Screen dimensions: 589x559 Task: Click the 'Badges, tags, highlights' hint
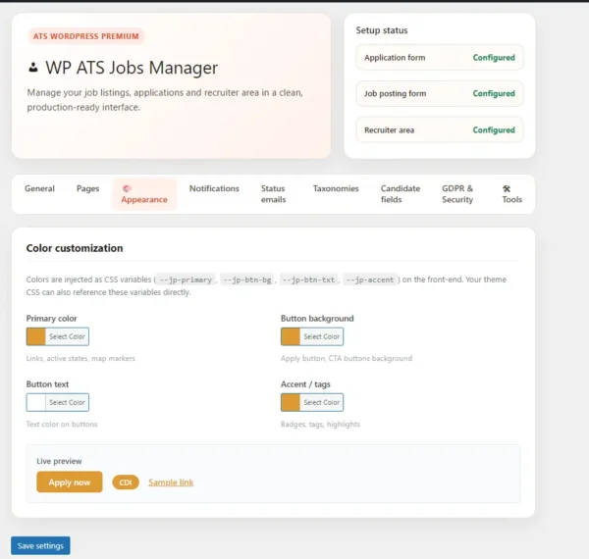[320, 424]
